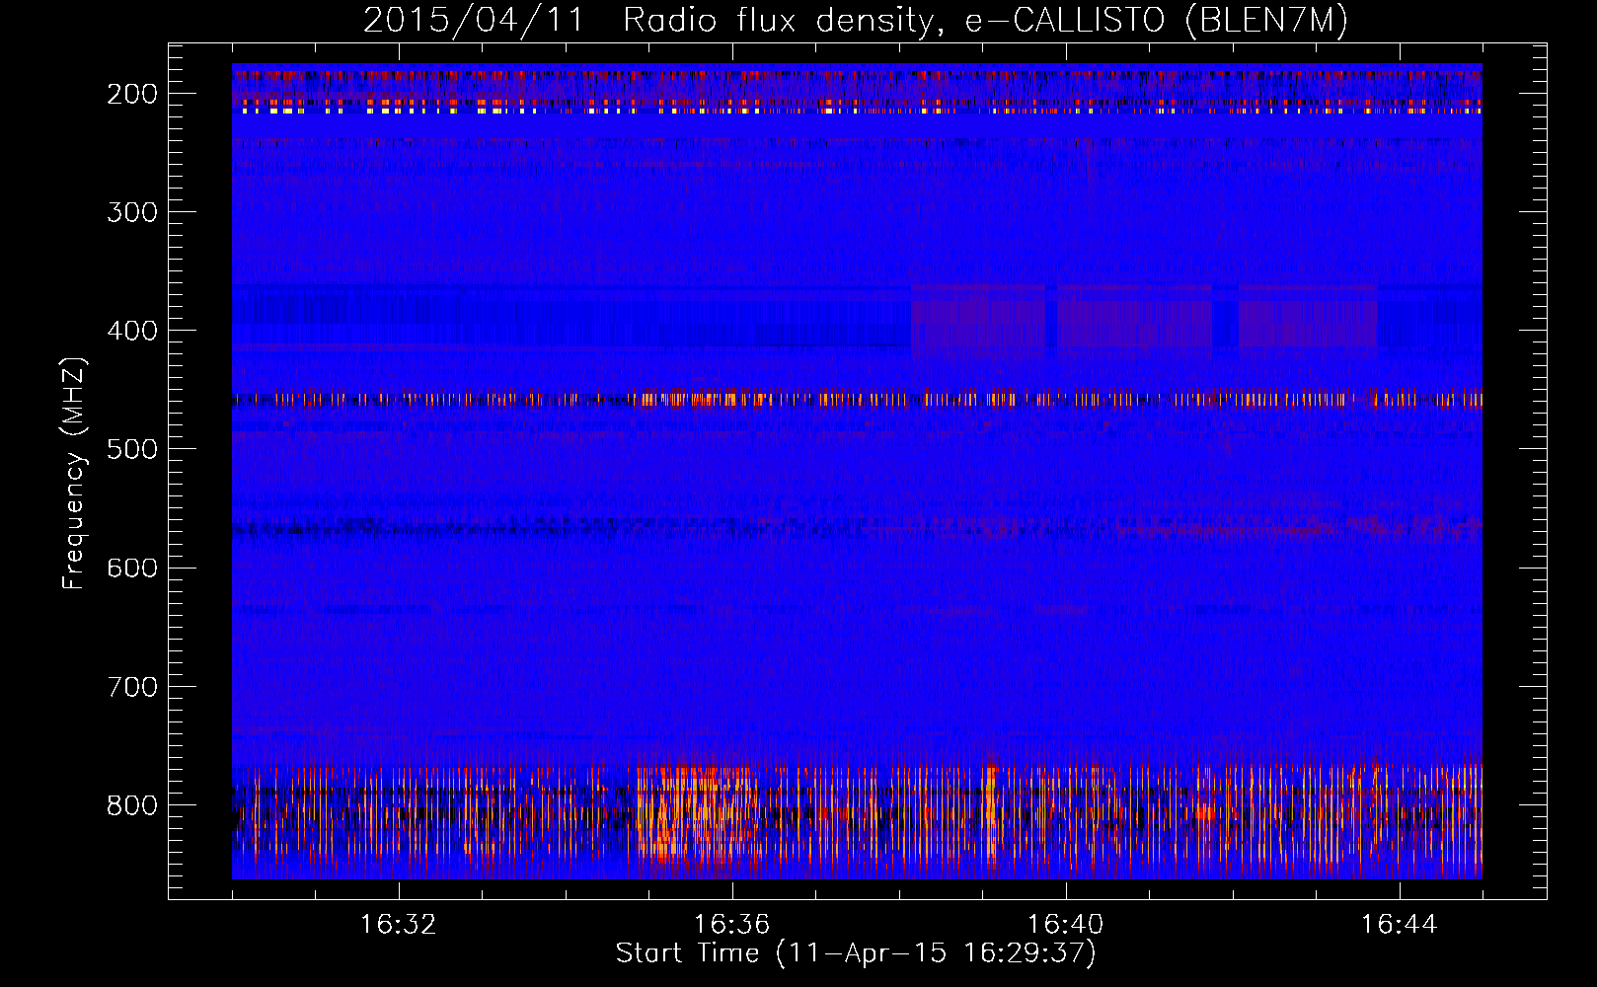Click the 16:44 time tick label
Image resolution: width=1597 pixels, height=987 pixels.
tap(1400, 925)
